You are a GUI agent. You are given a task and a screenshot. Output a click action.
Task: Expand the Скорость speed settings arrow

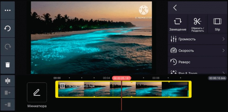coord(223,50)
